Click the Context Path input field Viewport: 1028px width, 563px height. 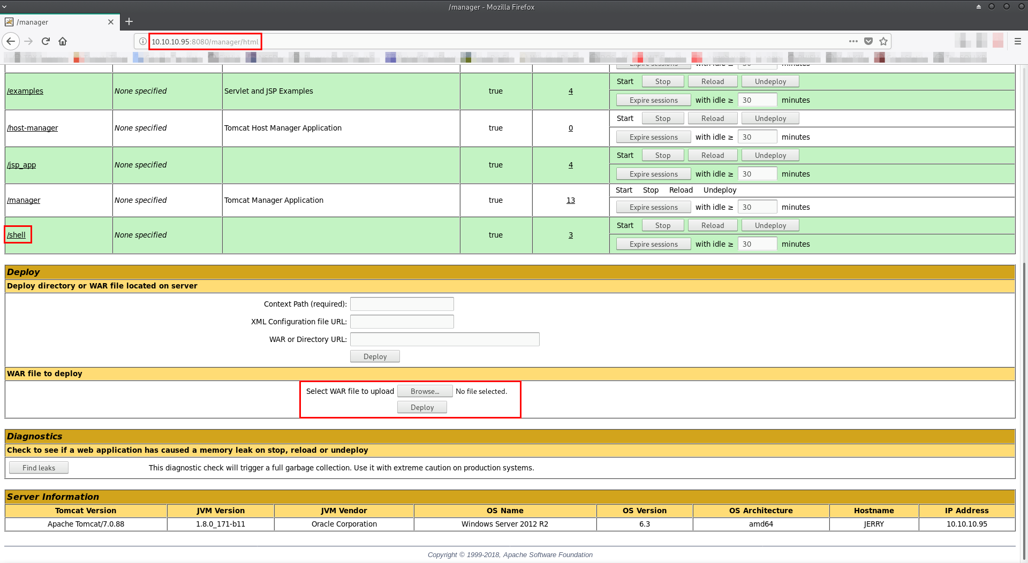tap(402, 304)
